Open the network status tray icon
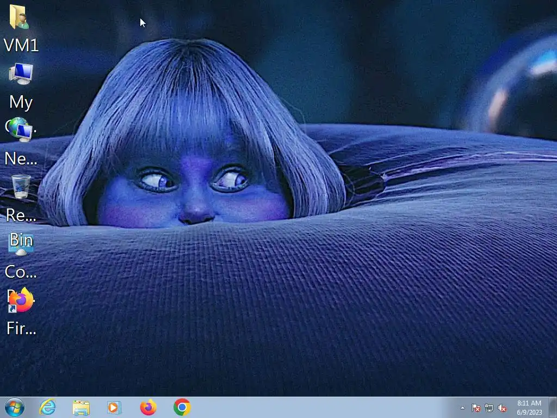Screen dimensions: 557x418 click(489, 408)
